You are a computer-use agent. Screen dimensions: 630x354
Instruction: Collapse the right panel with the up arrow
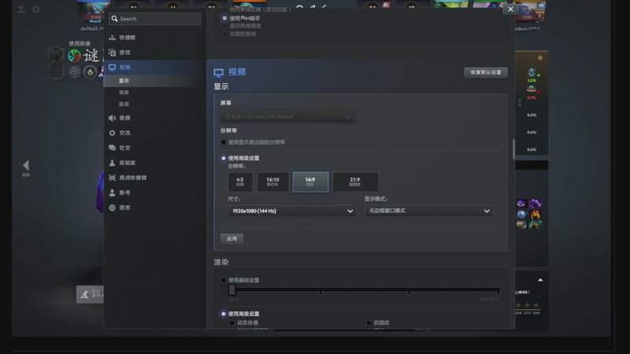coord(540,280)
